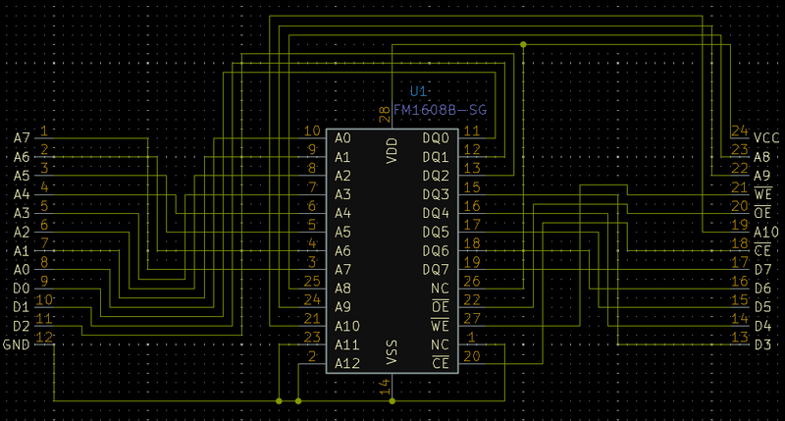785x421 pixels.
Task: Click the D3 connector label
Action: [763, 344]
